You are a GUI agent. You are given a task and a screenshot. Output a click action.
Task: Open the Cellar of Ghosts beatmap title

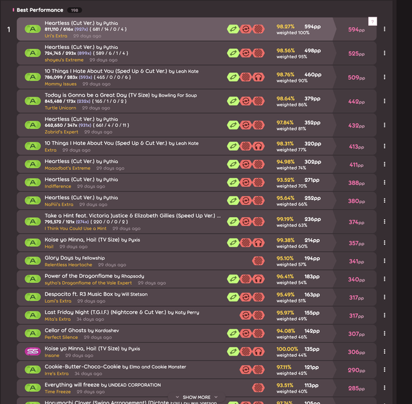click(82, 331)
